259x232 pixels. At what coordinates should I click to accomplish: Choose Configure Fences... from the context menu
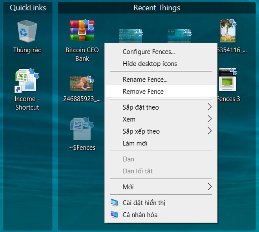149,52
